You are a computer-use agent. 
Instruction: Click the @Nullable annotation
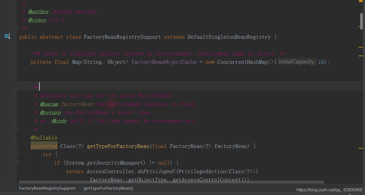pos(44,138)
